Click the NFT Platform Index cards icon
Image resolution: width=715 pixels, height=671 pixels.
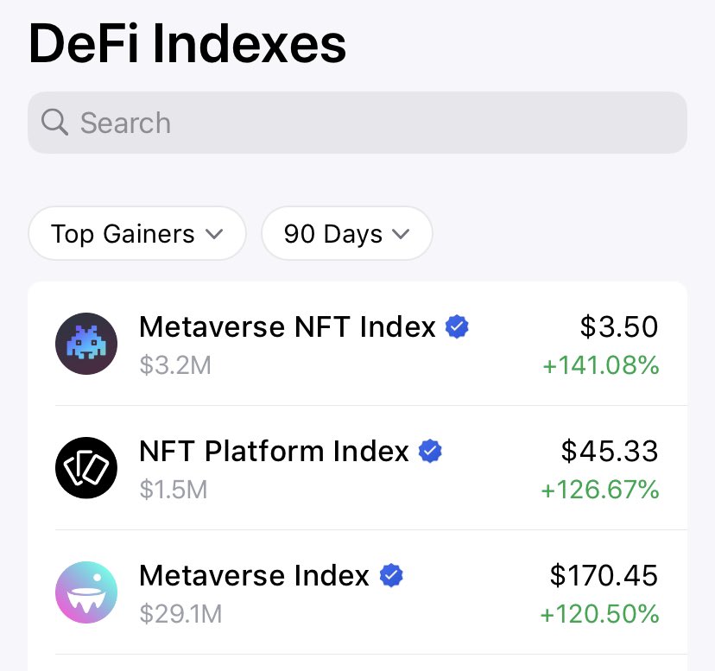coord(86,467)
